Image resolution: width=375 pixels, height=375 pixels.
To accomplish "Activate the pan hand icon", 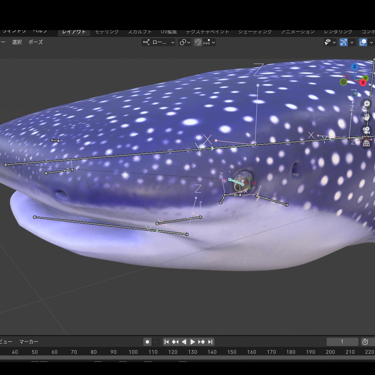I will tap(366, 117).
